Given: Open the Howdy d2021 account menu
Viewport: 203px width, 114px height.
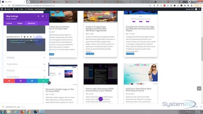Looking at the screenshot, I should pyautogui.click(x=191, y=9).
